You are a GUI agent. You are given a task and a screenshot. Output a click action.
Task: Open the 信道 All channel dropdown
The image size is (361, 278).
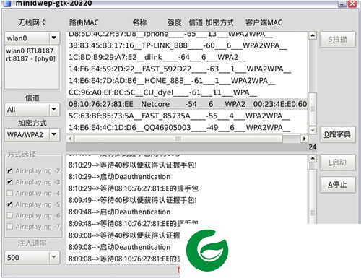(x=54, y=110)
